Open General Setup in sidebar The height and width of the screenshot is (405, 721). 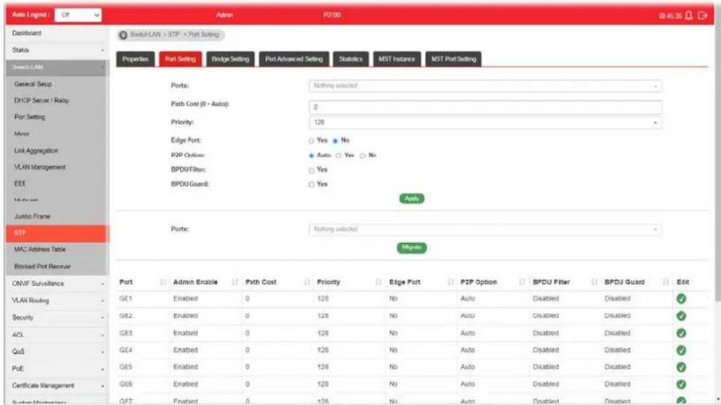33,84
